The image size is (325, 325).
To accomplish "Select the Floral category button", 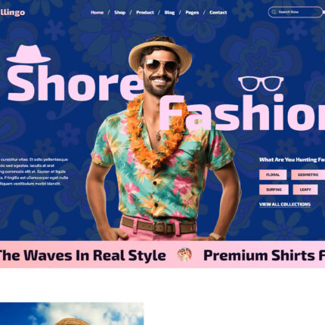I will [273, 175].
